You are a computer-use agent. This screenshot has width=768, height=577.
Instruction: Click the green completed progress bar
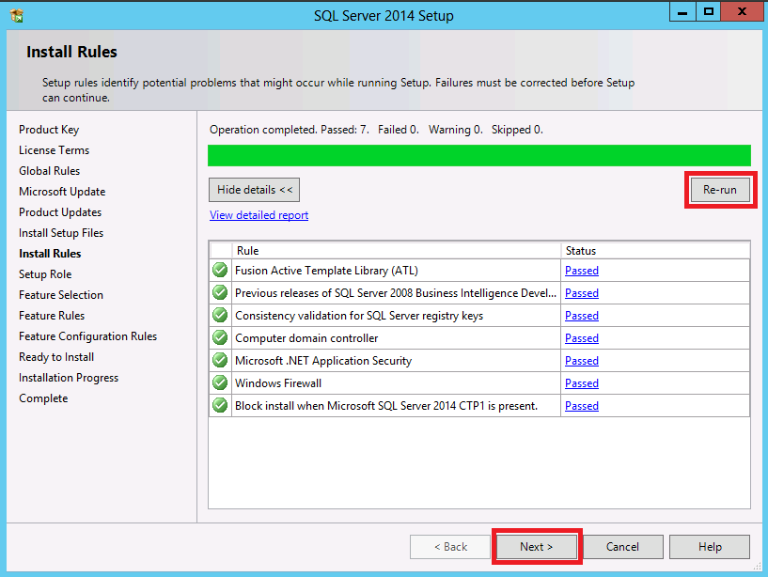click(x=479, y=155)
